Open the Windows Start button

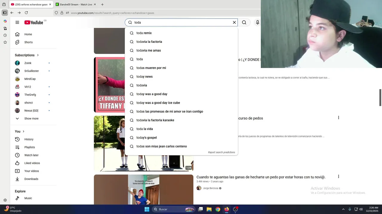pyautogui.click(x=147, y=209)
